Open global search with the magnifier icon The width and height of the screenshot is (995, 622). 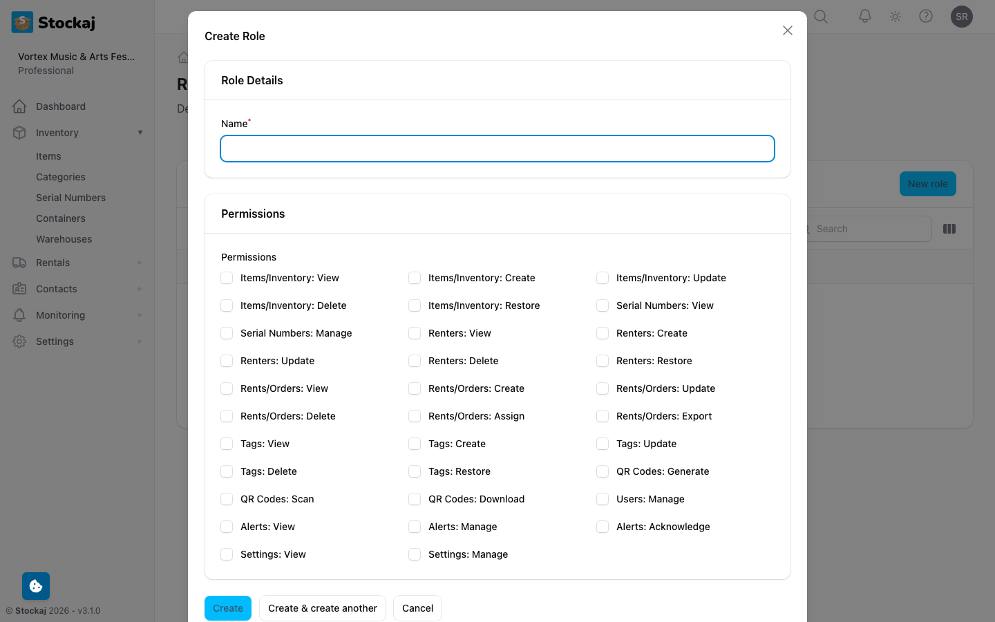coord(820,17)
